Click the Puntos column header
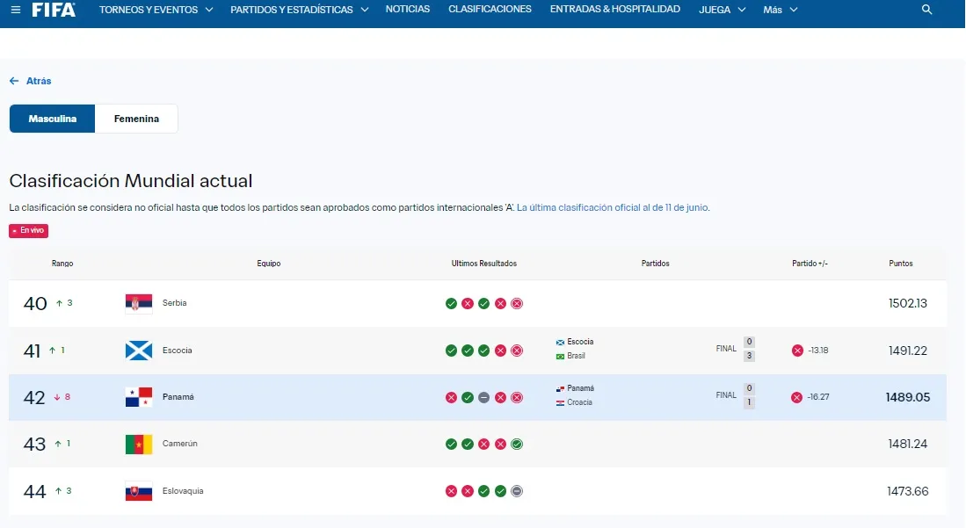966x528 pixels. tap(901, 264)
